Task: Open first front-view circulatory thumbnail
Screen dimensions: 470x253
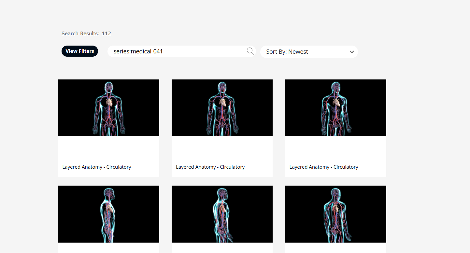Action: pos(108,108)
